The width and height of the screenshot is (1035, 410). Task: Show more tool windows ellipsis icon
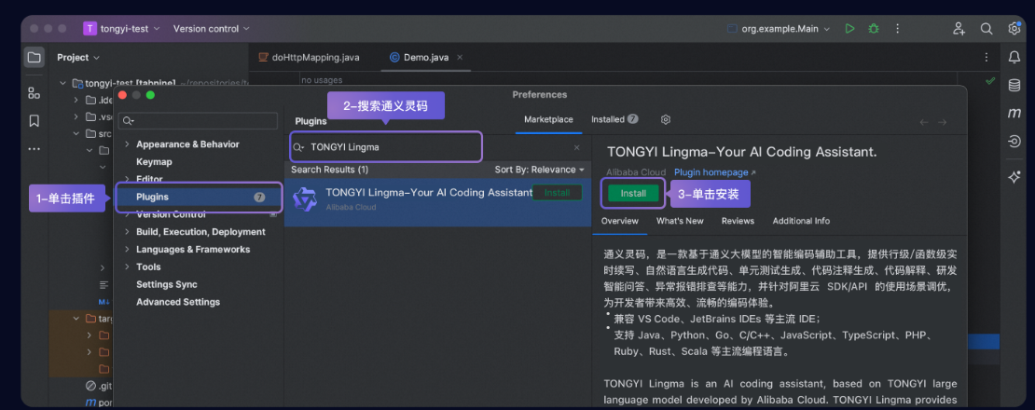[34, 149]
